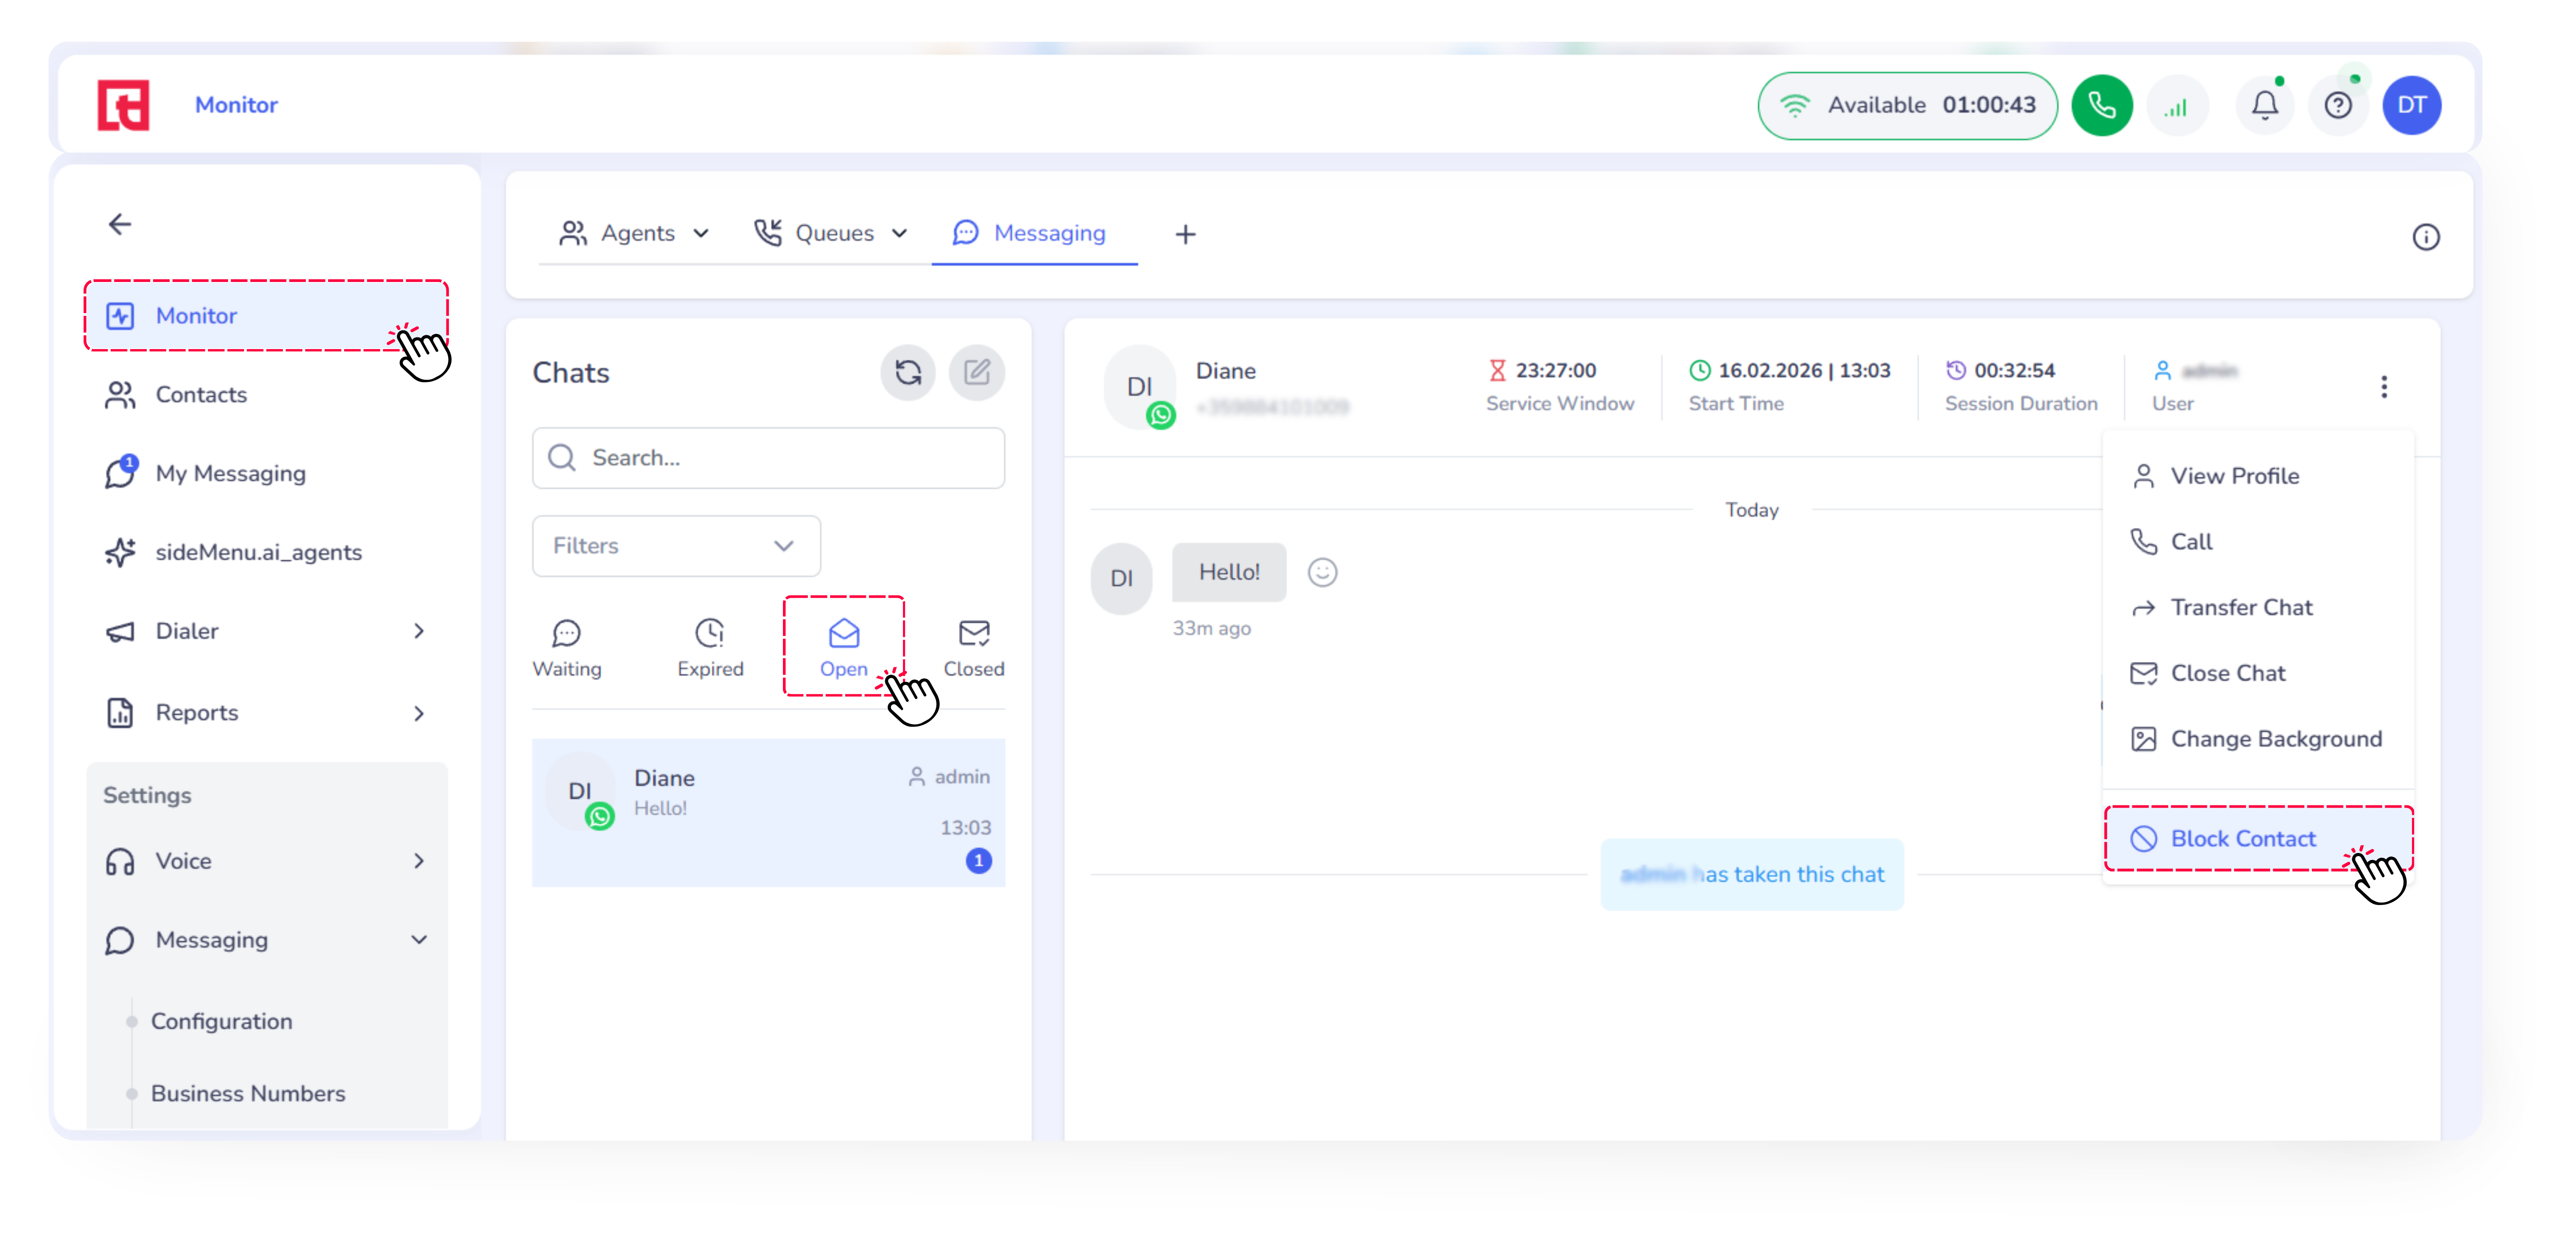Click the three-dot chat options menu
The width and height of the screenshot is (2576, 1255).
pyautogui.click(x=2383, y=387)
